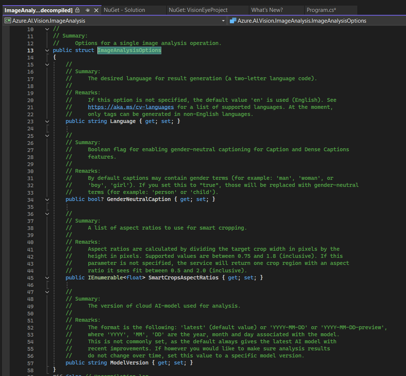Click the struct icon beside ImageAnalysisOptions dropdown

[233, 20]
